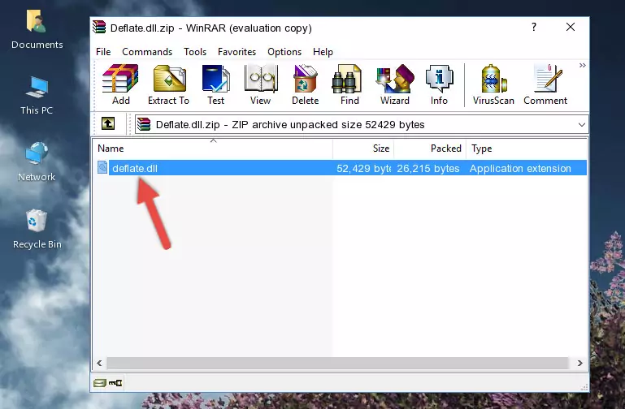Sort by Type column header
Viewport: 625px width, 409px height.
(x=526, y=149)
